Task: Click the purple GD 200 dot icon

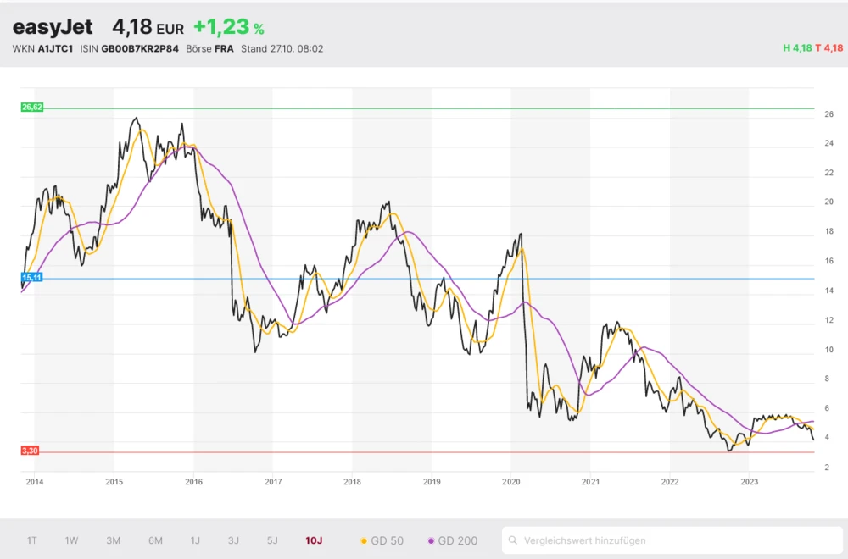Action: point(431,540)
